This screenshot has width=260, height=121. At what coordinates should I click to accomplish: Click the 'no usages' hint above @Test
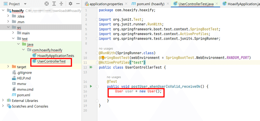114,77
